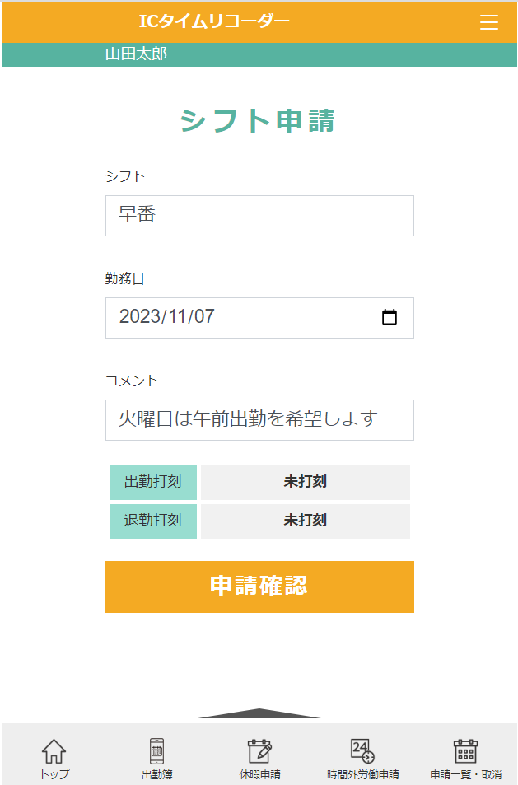Expand the dark triangle above bottom navigation
The height and width of the screenshot is (785, 518).
click(x=259, y=713)
